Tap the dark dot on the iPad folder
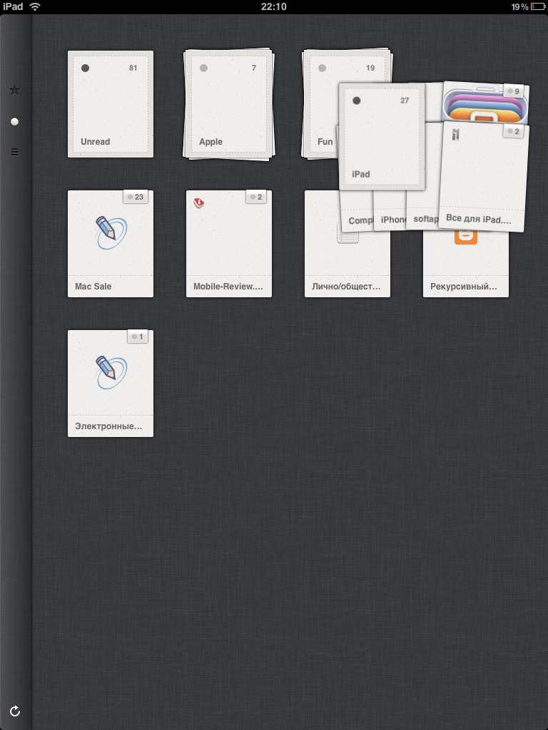Image resolution: width=548 pixels, height=730 pixels. (357, 101)
